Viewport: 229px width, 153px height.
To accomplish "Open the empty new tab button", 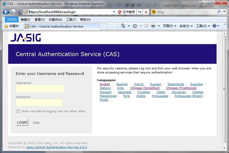I will pos(103,27).
